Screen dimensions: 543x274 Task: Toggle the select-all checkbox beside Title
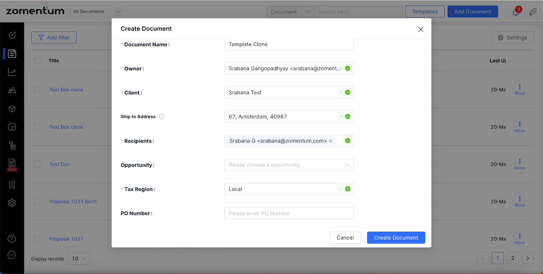[x=37, y=61]
